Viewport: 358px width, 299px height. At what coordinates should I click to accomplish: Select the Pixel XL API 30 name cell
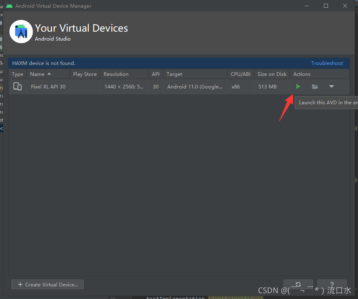point(48,86)
